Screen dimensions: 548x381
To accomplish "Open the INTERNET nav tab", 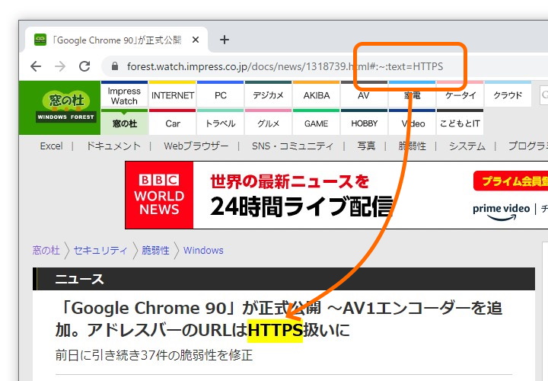I will 173,95.
